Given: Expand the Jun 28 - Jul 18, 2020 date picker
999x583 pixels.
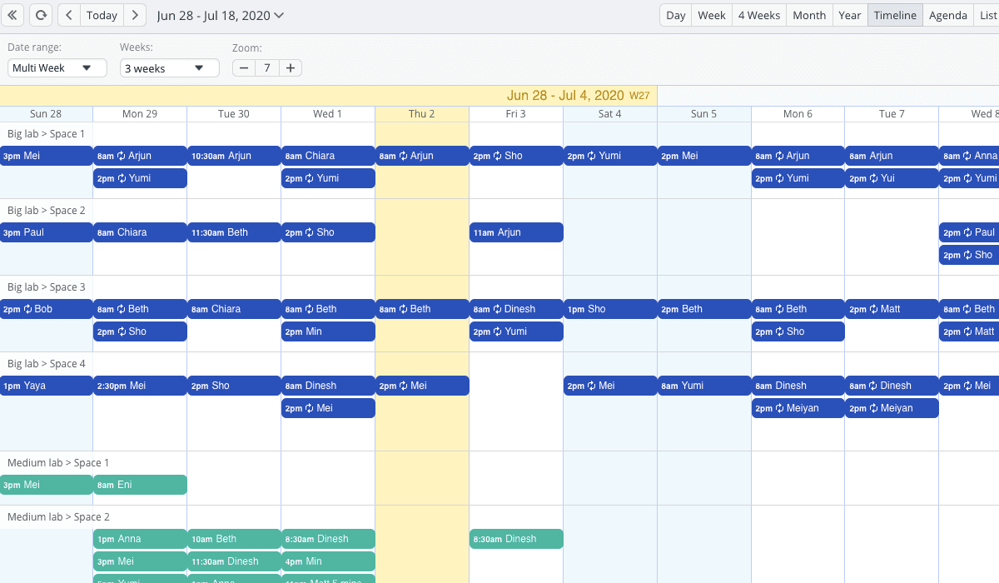Looking at the screenshot, I should (220, 15).
